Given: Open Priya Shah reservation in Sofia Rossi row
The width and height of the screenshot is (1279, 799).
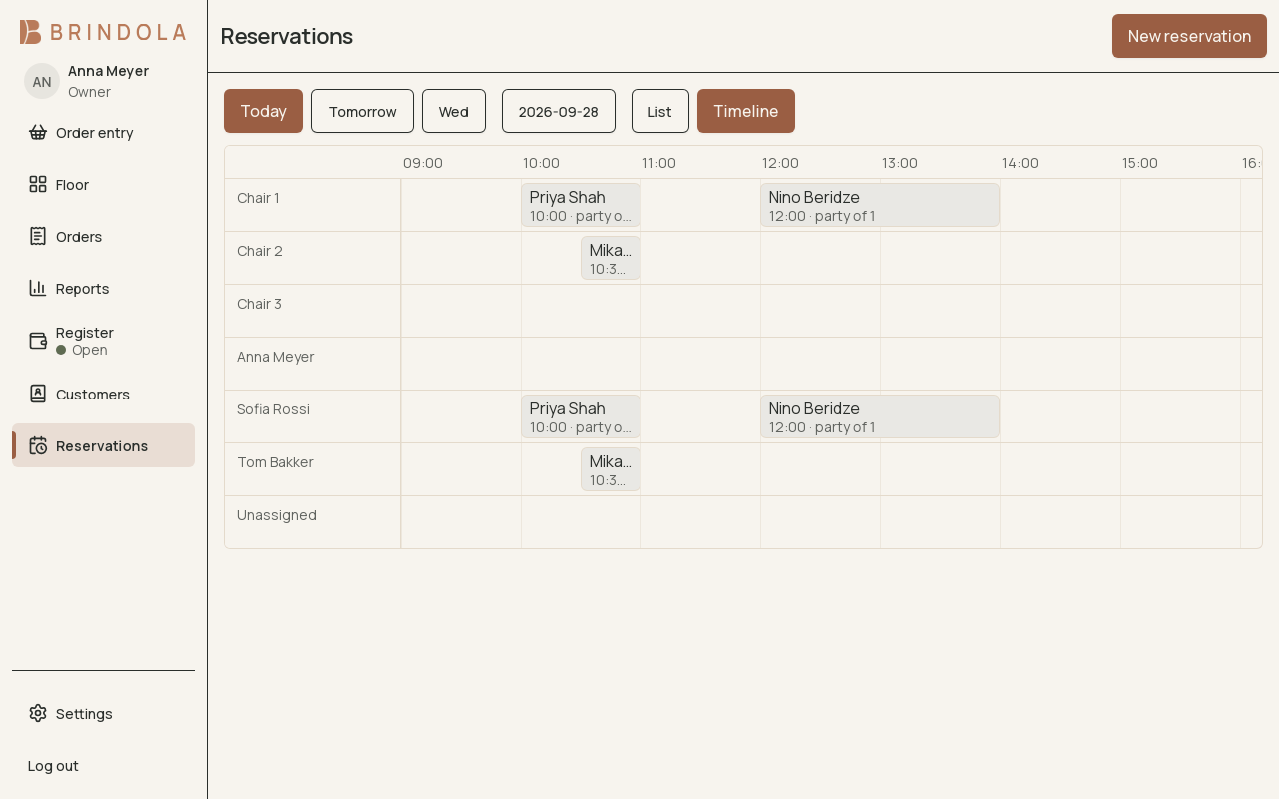Looking at the screenshot, I should pos(581,416).
